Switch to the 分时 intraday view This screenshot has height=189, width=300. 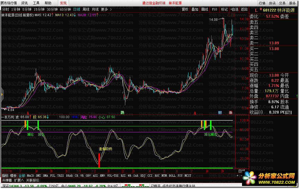click(5, 9)
